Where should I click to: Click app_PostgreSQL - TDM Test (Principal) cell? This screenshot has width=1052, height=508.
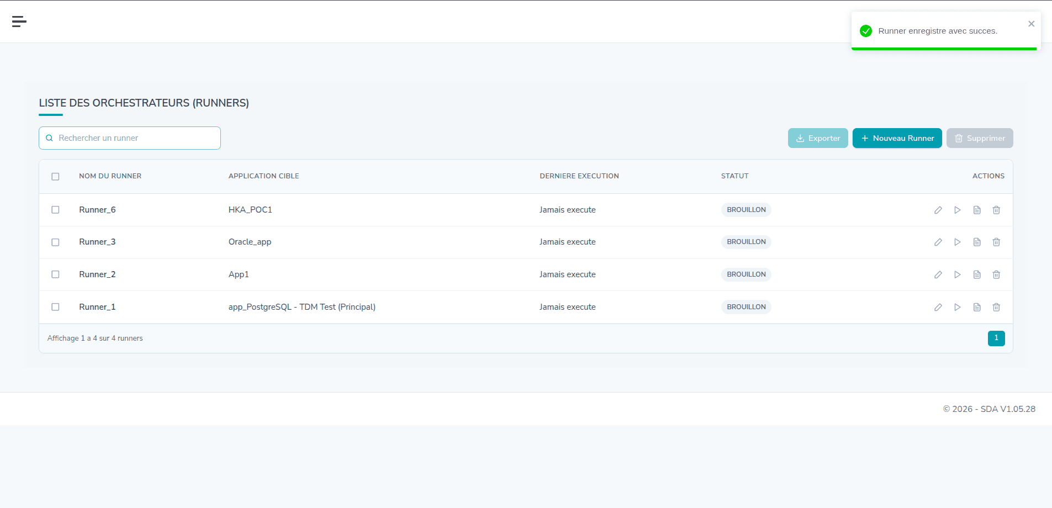(x=302, y=307)
